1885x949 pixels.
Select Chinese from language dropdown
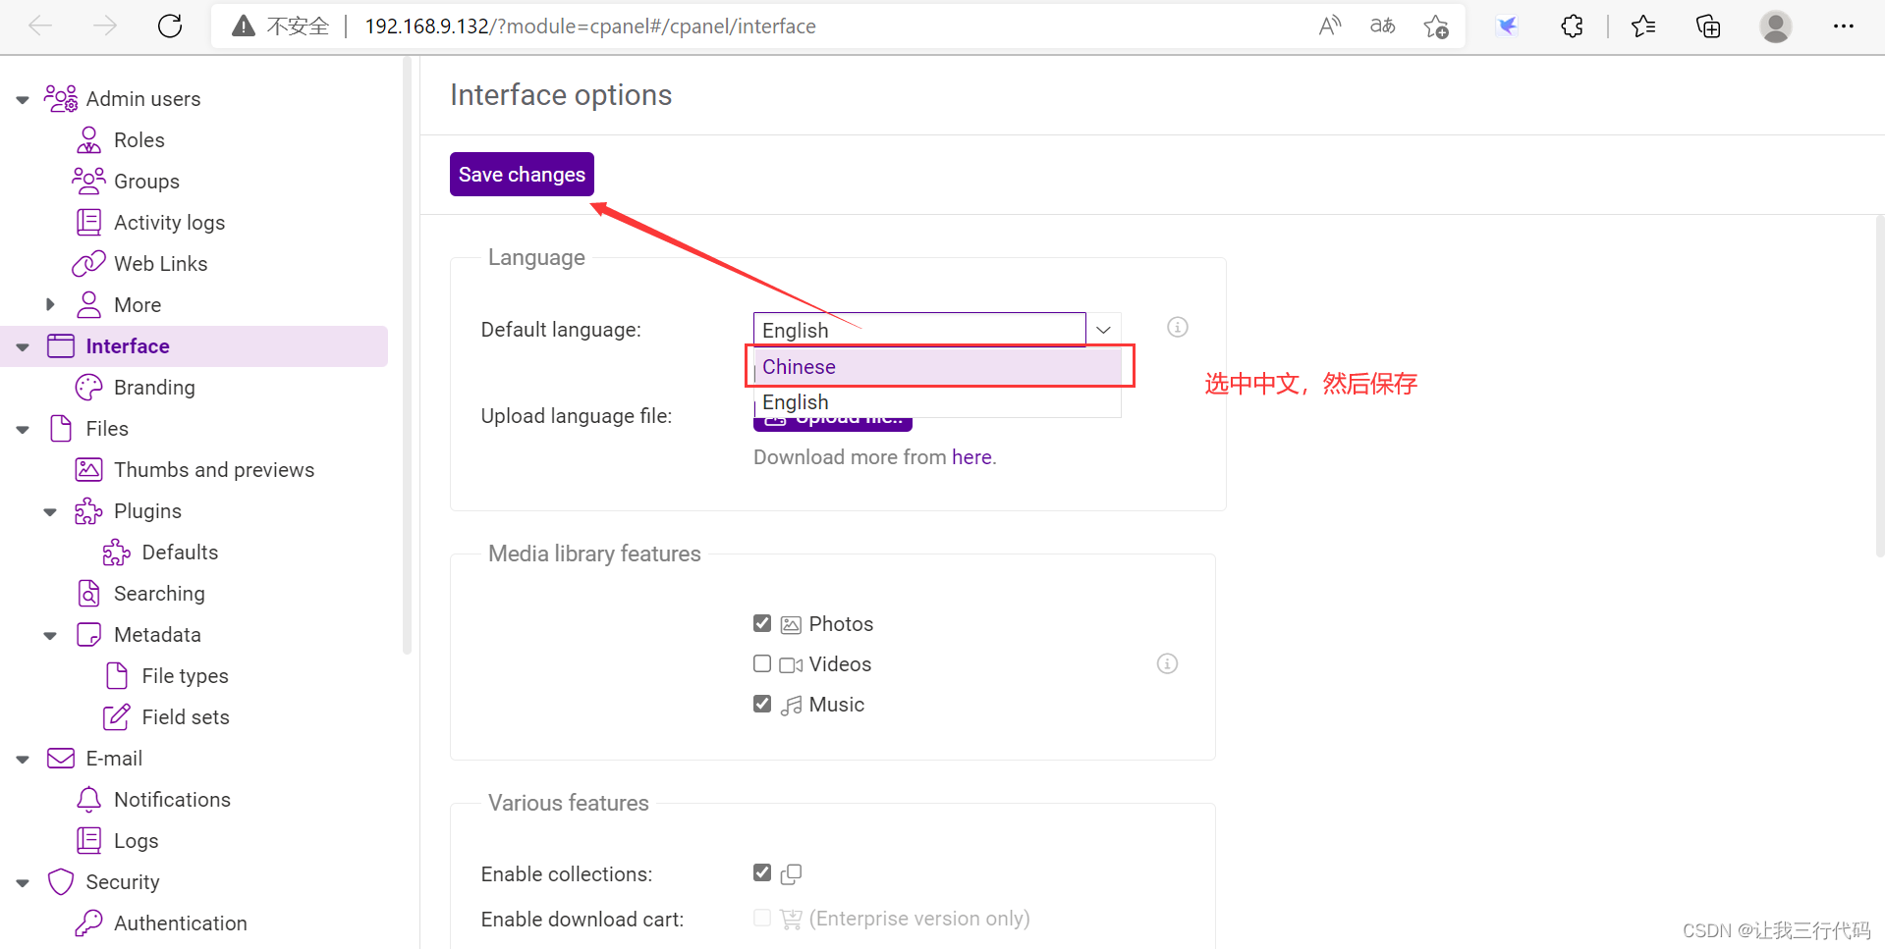click(x=937, y=367)
